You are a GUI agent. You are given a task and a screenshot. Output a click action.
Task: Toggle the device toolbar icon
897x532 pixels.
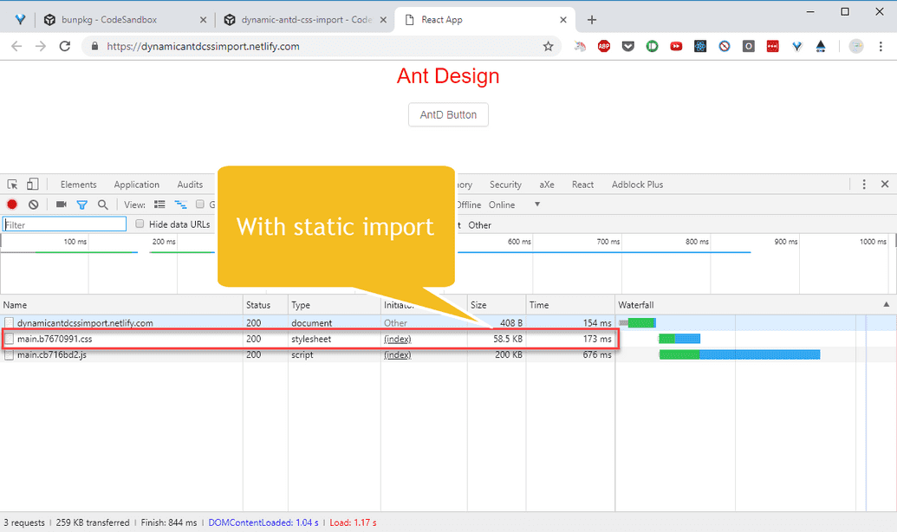(32, 184)
